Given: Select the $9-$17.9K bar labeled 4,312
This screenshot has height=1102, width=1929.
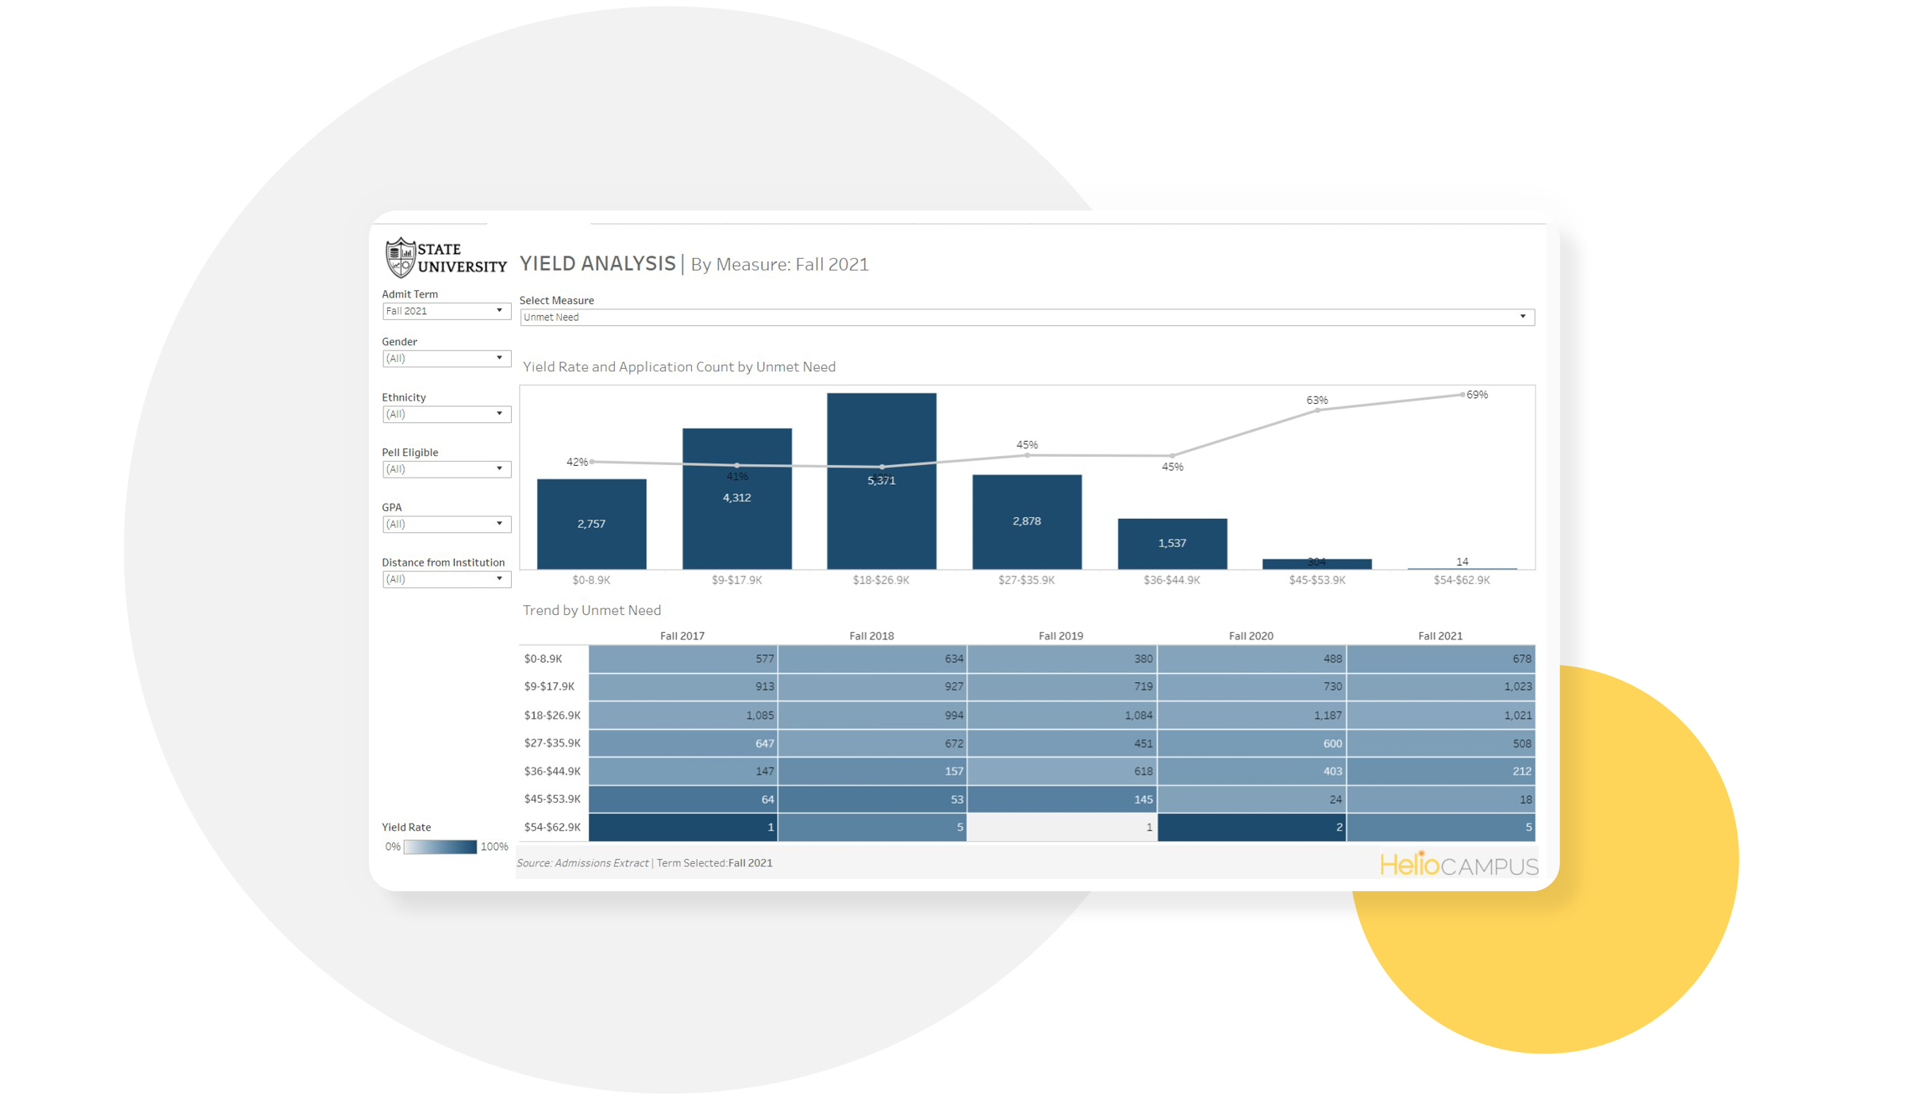Looking at the screenshot, I should pyautogui.click(x=737, y=498).
